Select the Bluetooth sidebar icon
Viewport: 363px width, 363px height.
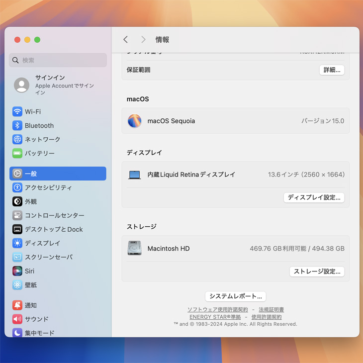tap(17, 126)
